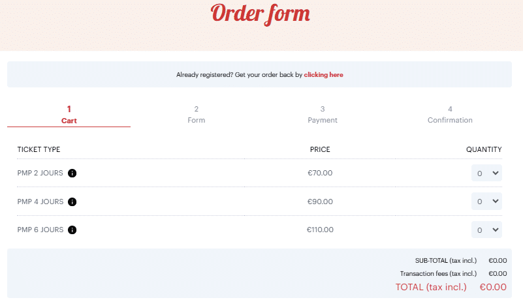Viewport: 523px width, 300px height.
Task: Click the PMP 2 JOURS ticket label
Action: (40, 173)
